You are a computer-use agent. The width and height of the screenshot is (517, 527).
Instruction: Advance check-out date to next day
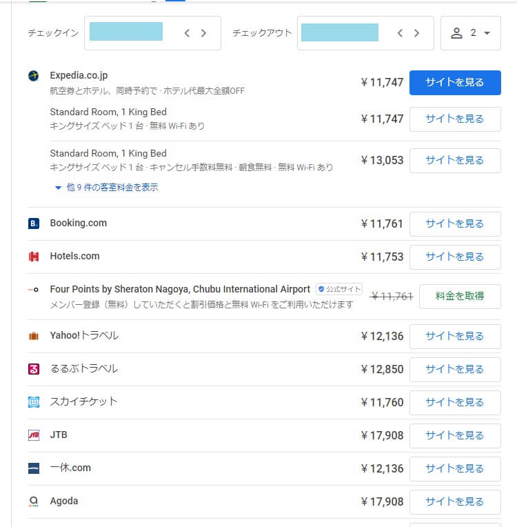pyautogui.click(x=416, y=33)
